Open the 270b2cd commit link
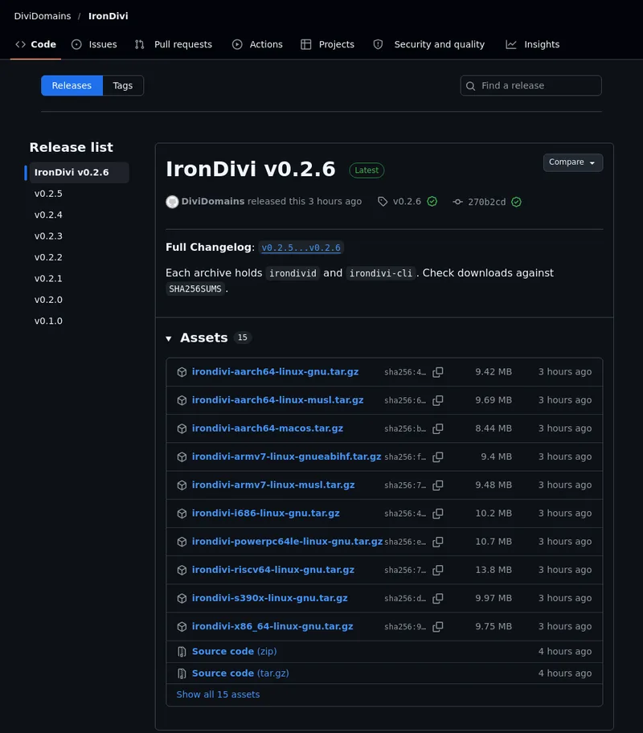The image size is (643, 733). pyautogui.click(x=487, y=202)
